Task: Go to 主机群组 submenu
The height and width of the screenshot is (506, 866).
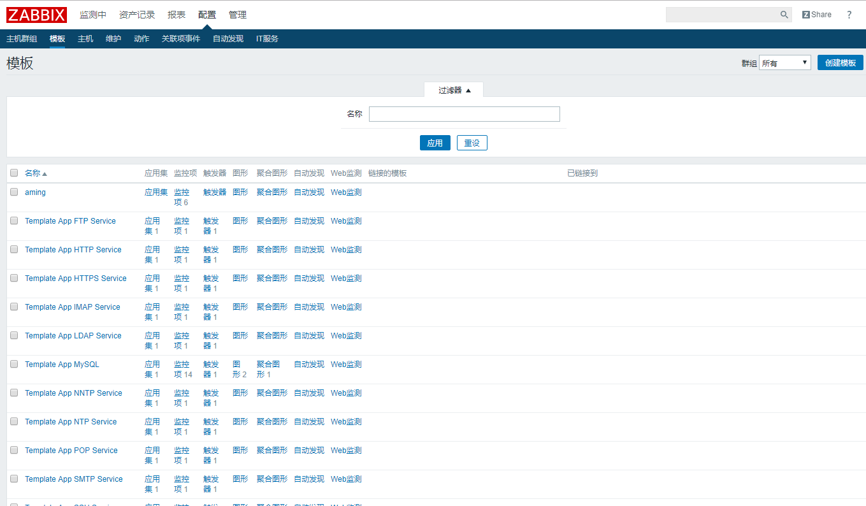Action: (x=22, y=39)
